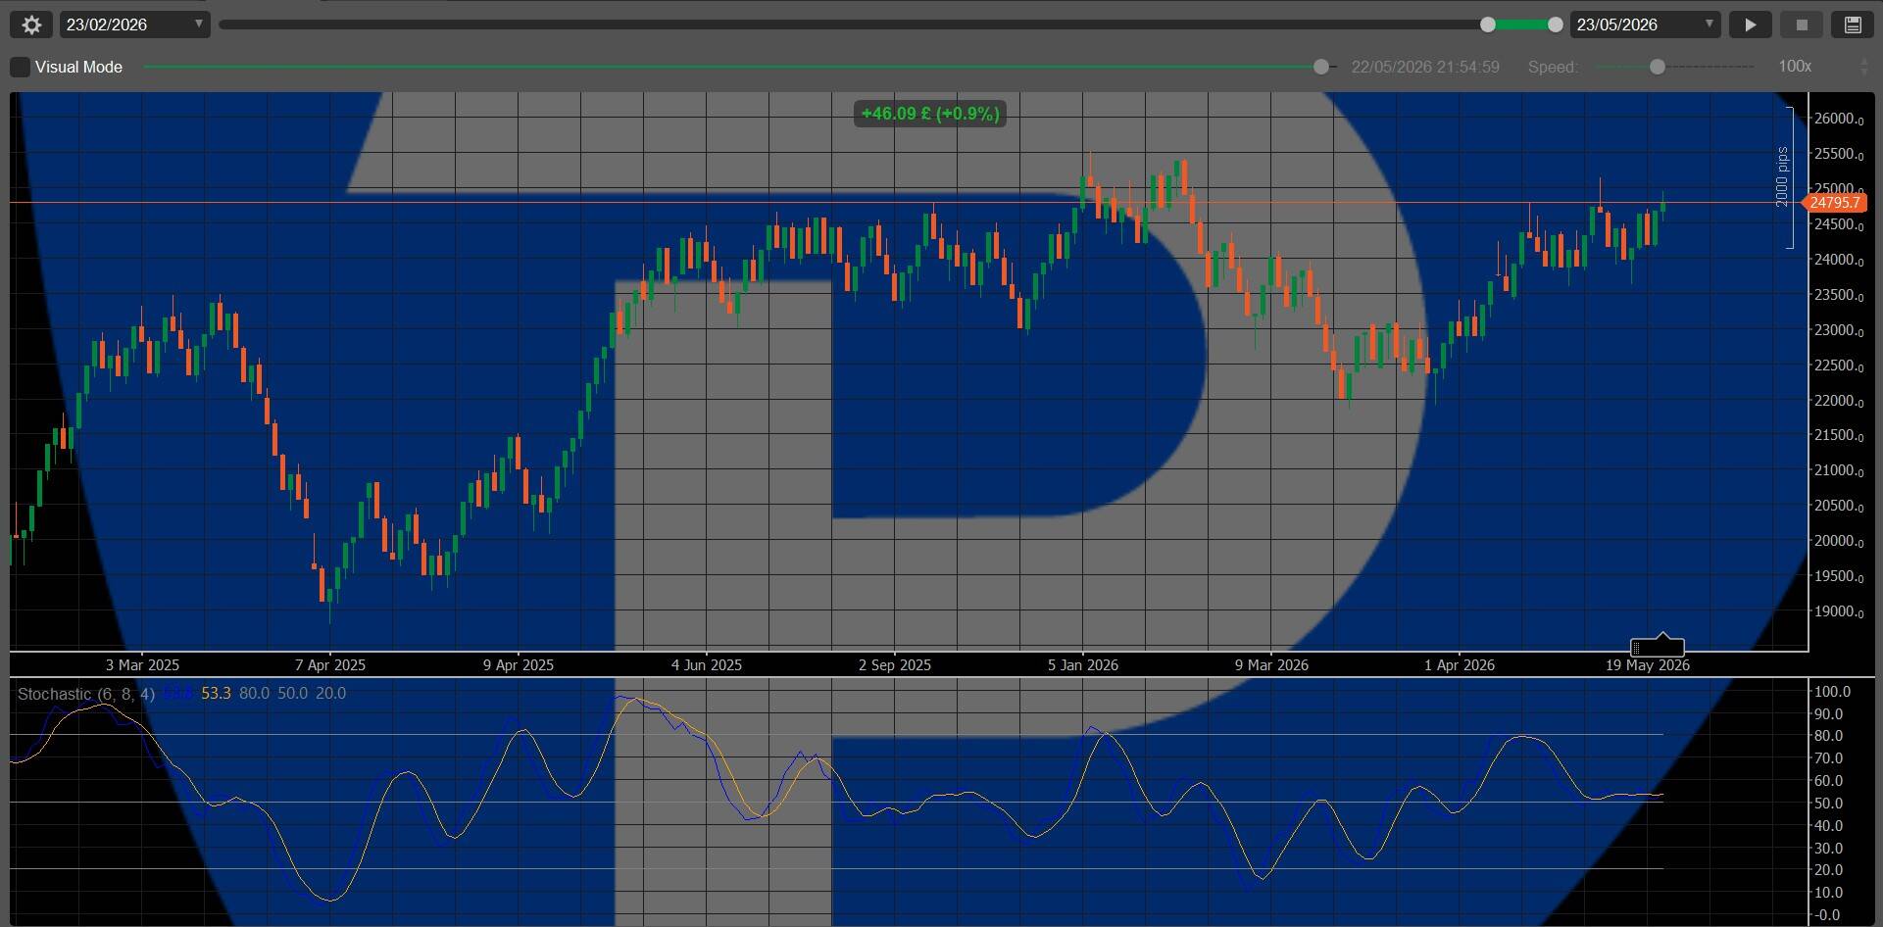Stop the backtest with the square button
This screenshot has width=1883, height=927.
point(1801,24)
